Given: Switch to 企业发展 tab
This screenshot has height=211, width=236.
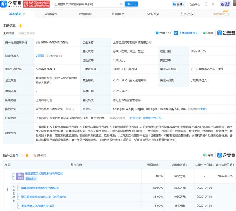Looking at the screenshot, I should coord(153,14).
